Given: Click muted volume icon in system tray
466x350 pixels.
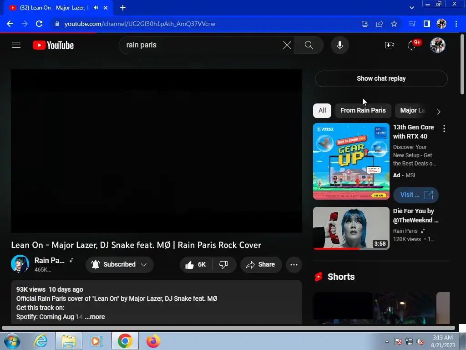Looking at the screenshot, I should click(x=420, y=342).
